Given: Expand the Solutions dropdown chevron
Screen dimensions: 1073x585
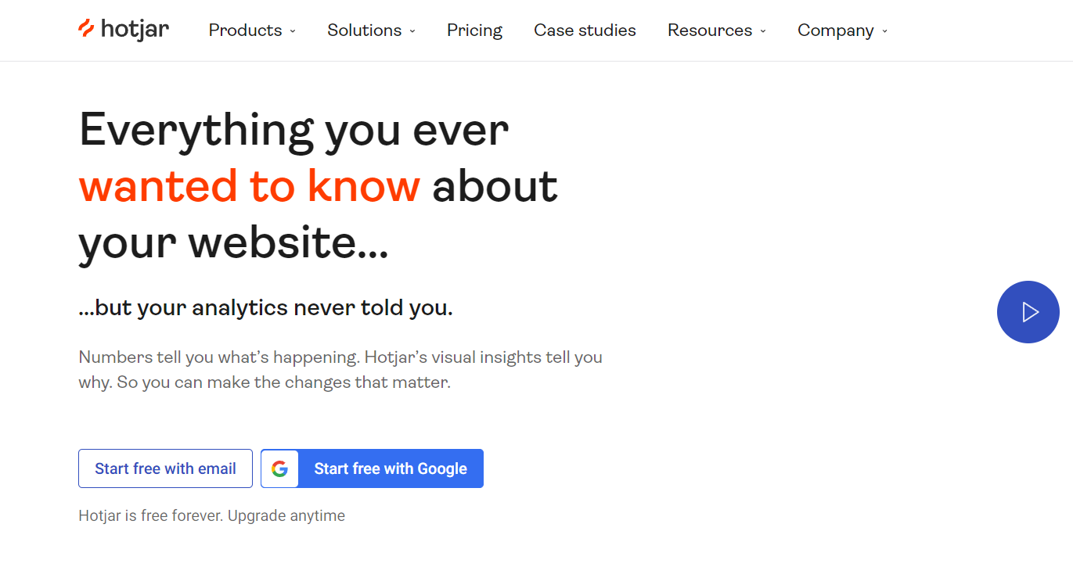Looking at the screenshot, I should 412,31.
